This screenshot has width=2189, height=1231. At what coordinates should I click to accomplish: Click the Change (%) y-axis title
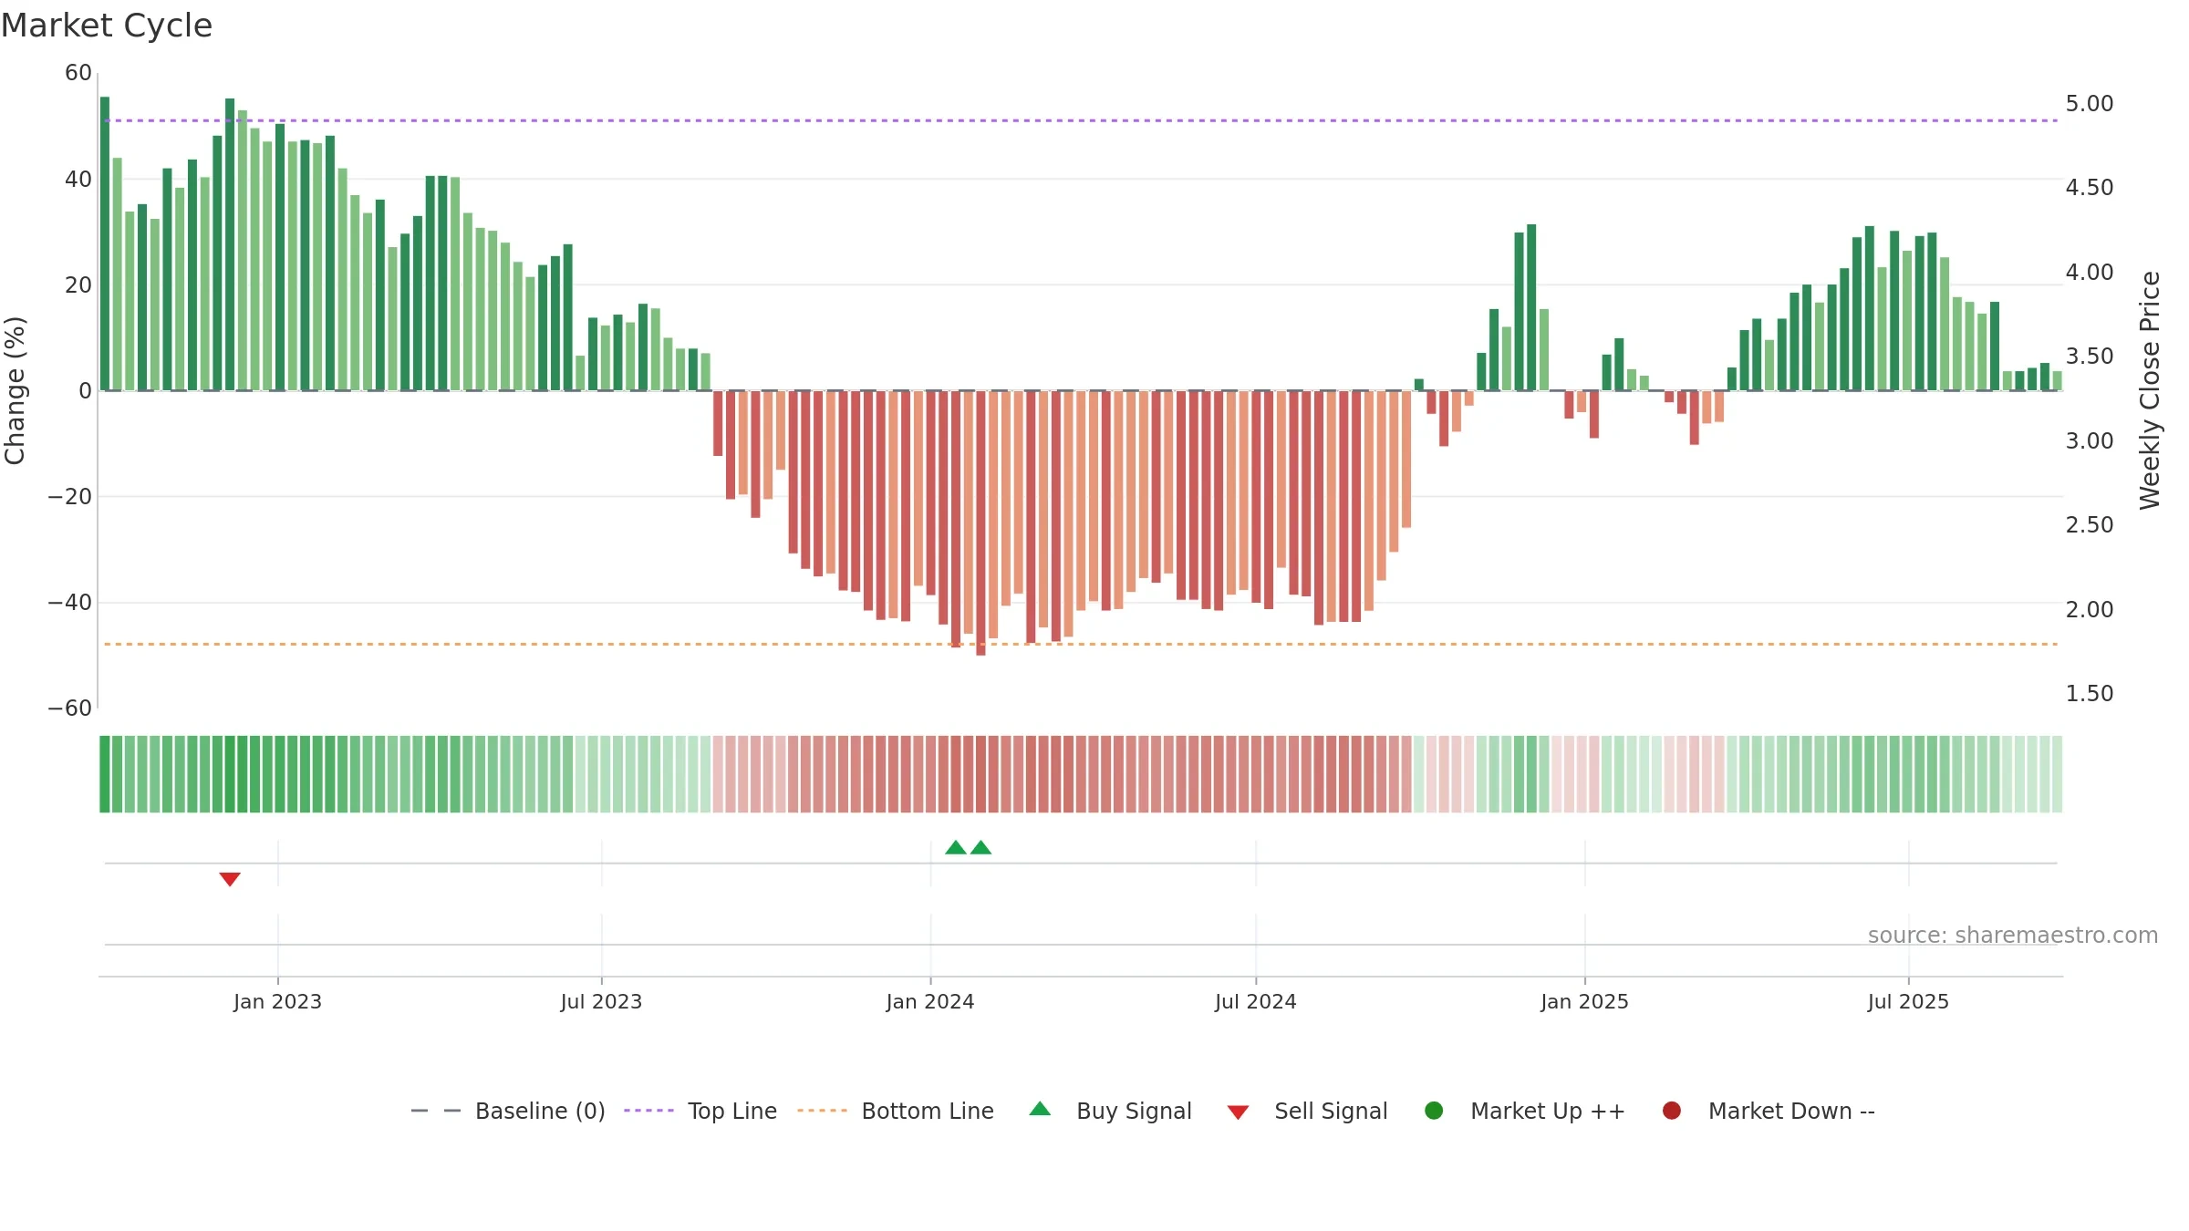click(x=15, y=390)
